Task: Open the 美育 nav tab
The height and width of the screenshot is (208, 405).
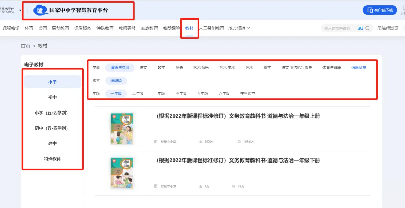Action: point(43,28)
